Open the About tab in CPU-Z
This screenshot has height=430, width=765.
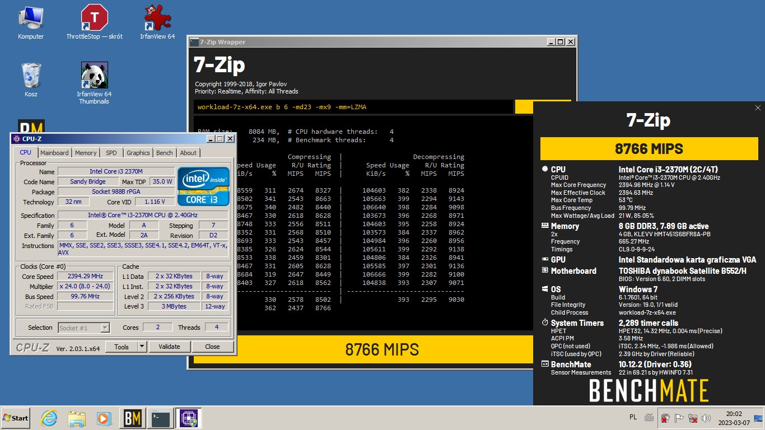(188, 153)
